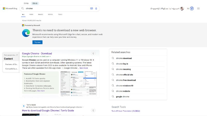Image resolution: width=207 pixels, height=116 pixels.
Task: Open Microsoft Rewards medal icon
Action: [x=192, y=9]
